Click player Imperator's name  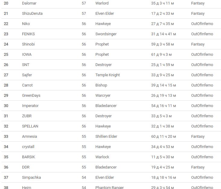30,106
